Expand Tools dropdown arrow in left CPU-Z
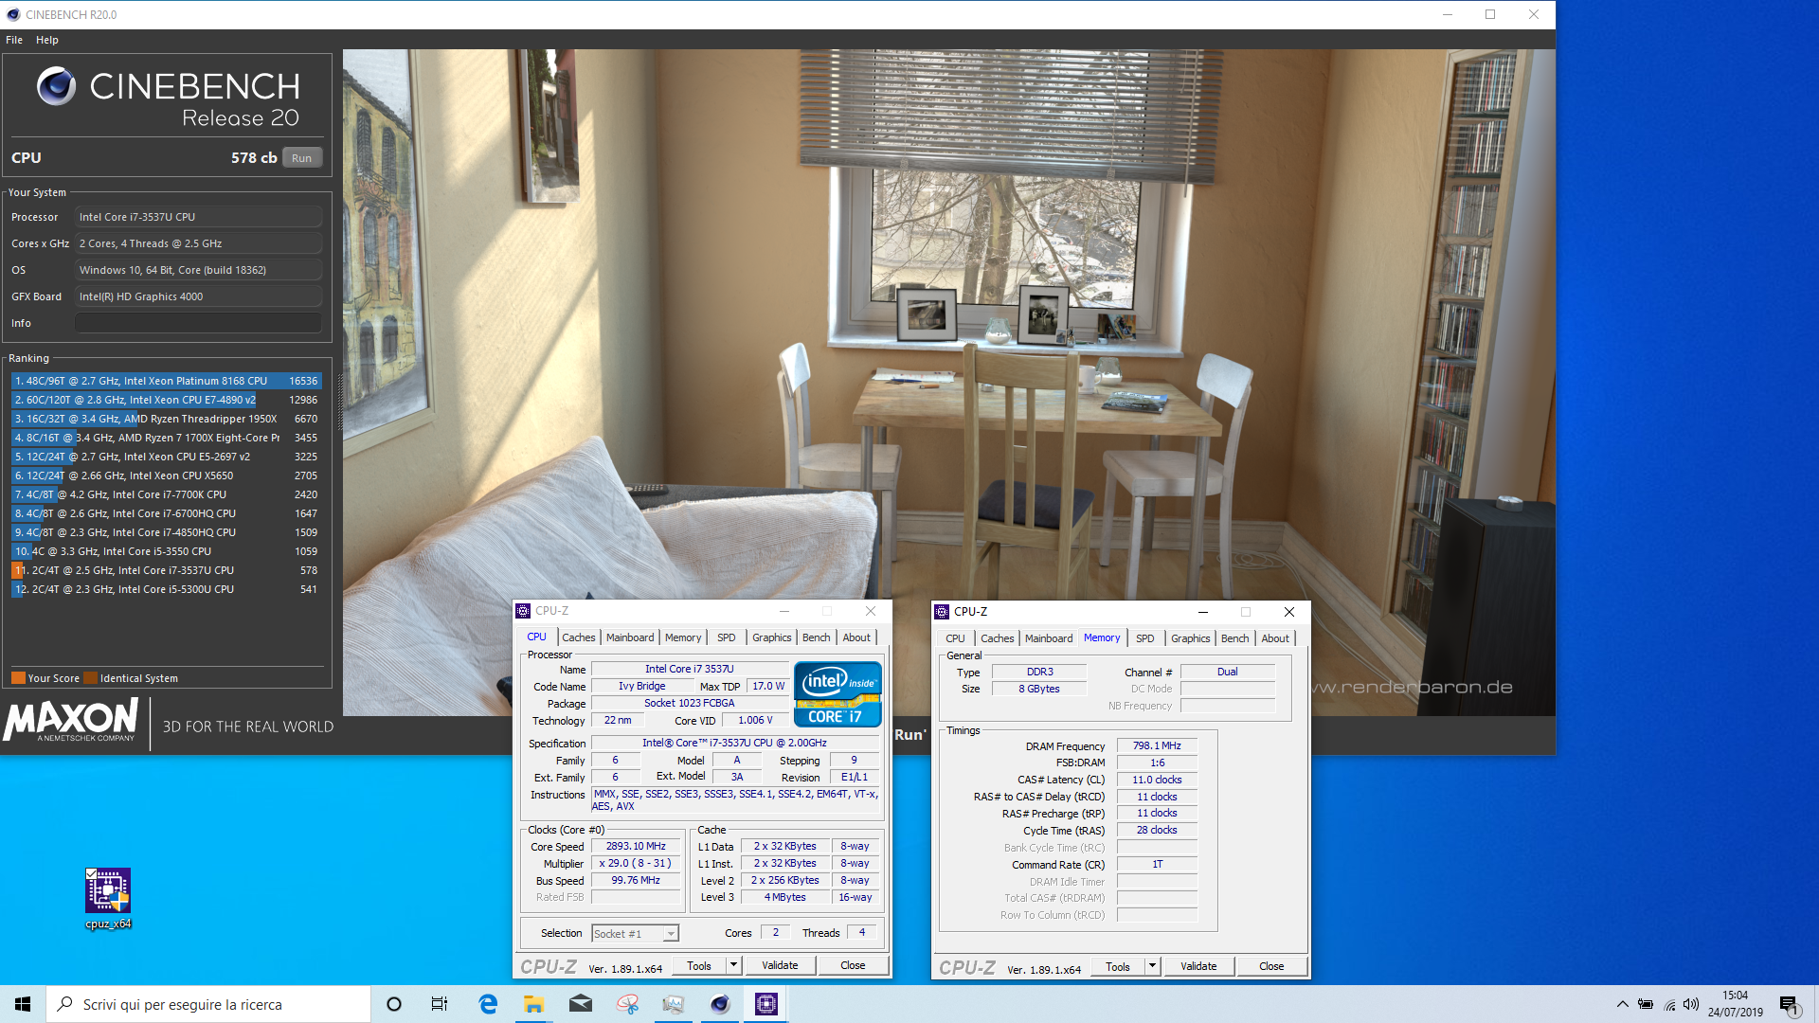This screenshot has width=1819, height=1023. 733,965
